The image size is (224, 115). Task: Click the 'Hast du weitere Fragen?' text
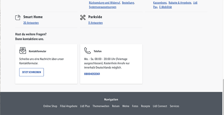31,34
